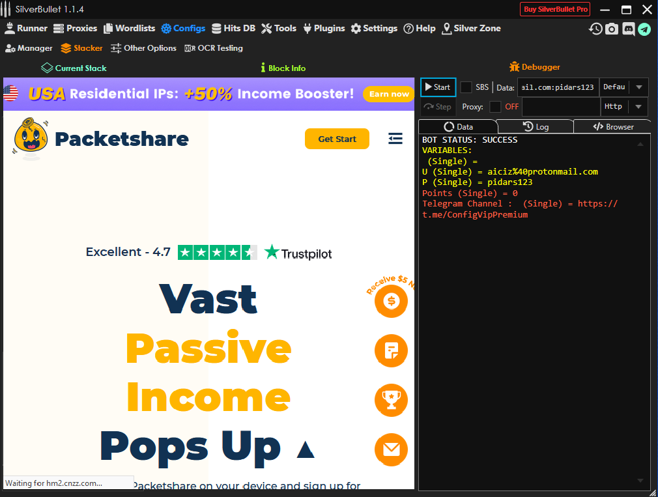Take a screenshot with camera icon

tap(612, 29)
